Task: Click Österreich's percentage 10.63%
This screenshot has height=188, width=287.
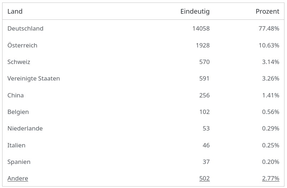Action: (x=269, y=45)
